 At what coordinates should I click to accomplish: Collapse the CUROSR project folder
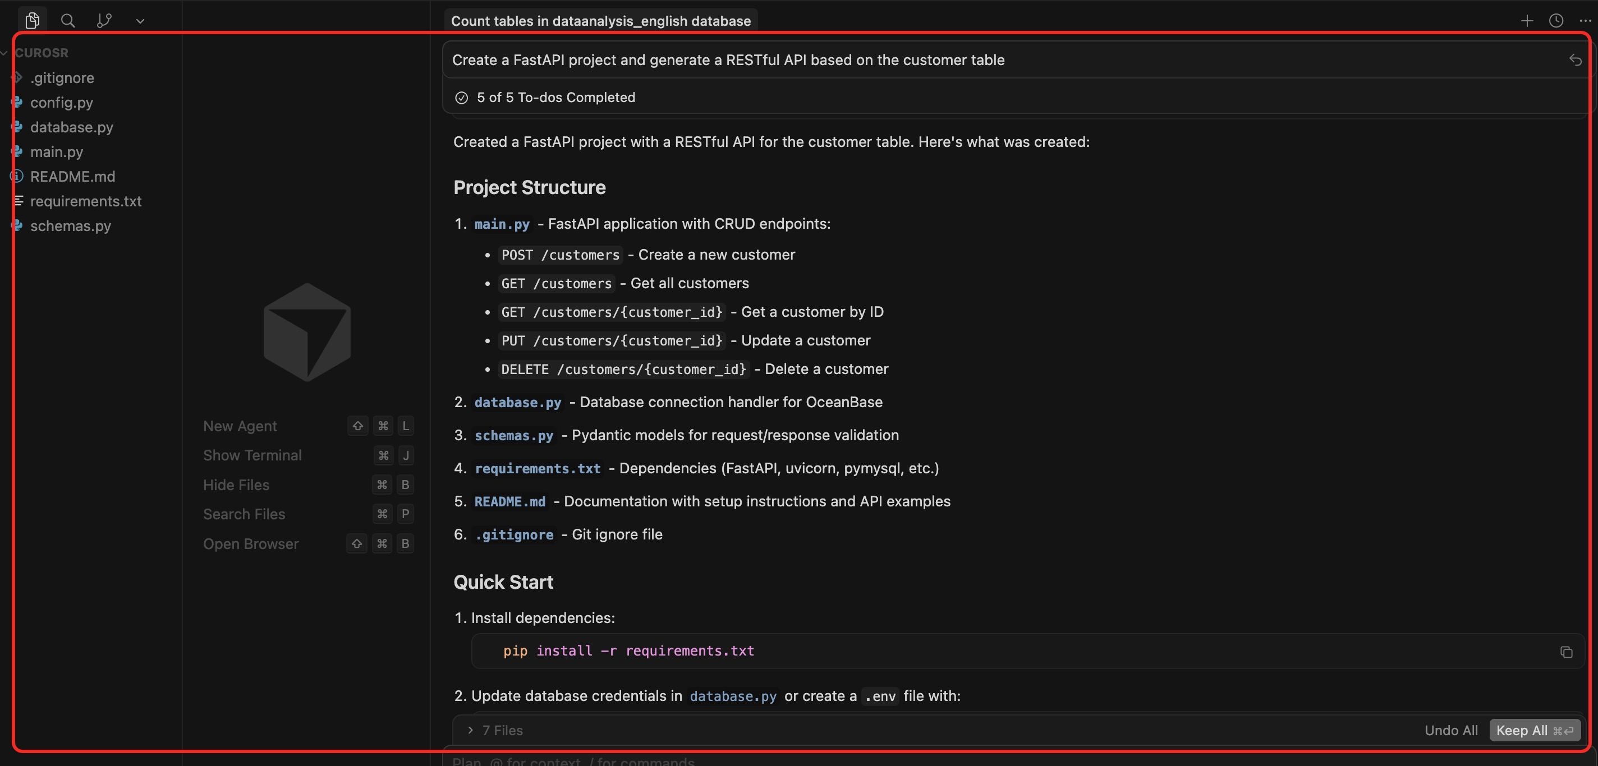click(41, 53)
